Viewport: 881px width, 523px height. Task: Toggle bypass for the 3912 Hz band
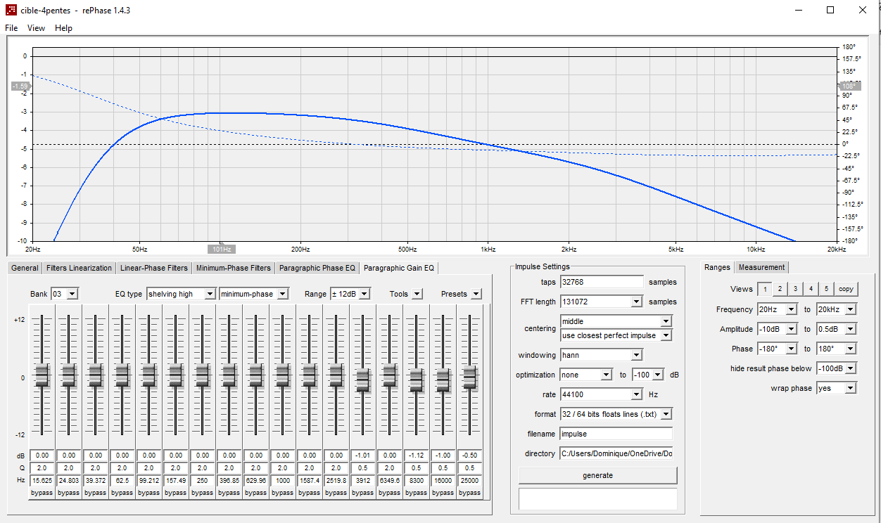tap(362, 493)
